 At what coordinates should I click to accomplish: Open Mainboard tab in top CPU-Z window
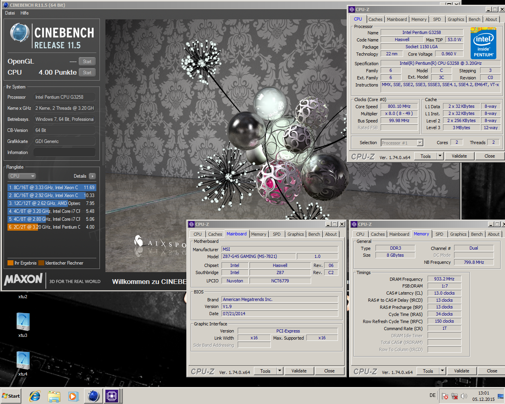397,19
